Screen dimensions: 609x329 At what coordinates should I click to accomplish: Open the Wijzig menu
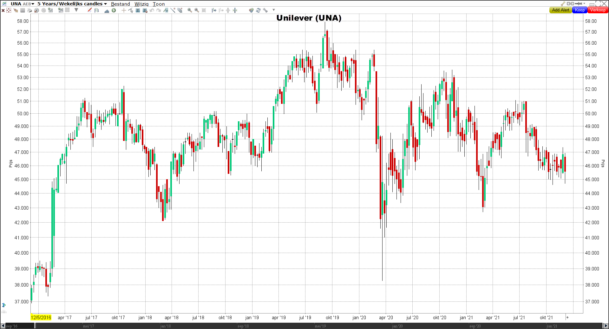click(x=141, y=4)
